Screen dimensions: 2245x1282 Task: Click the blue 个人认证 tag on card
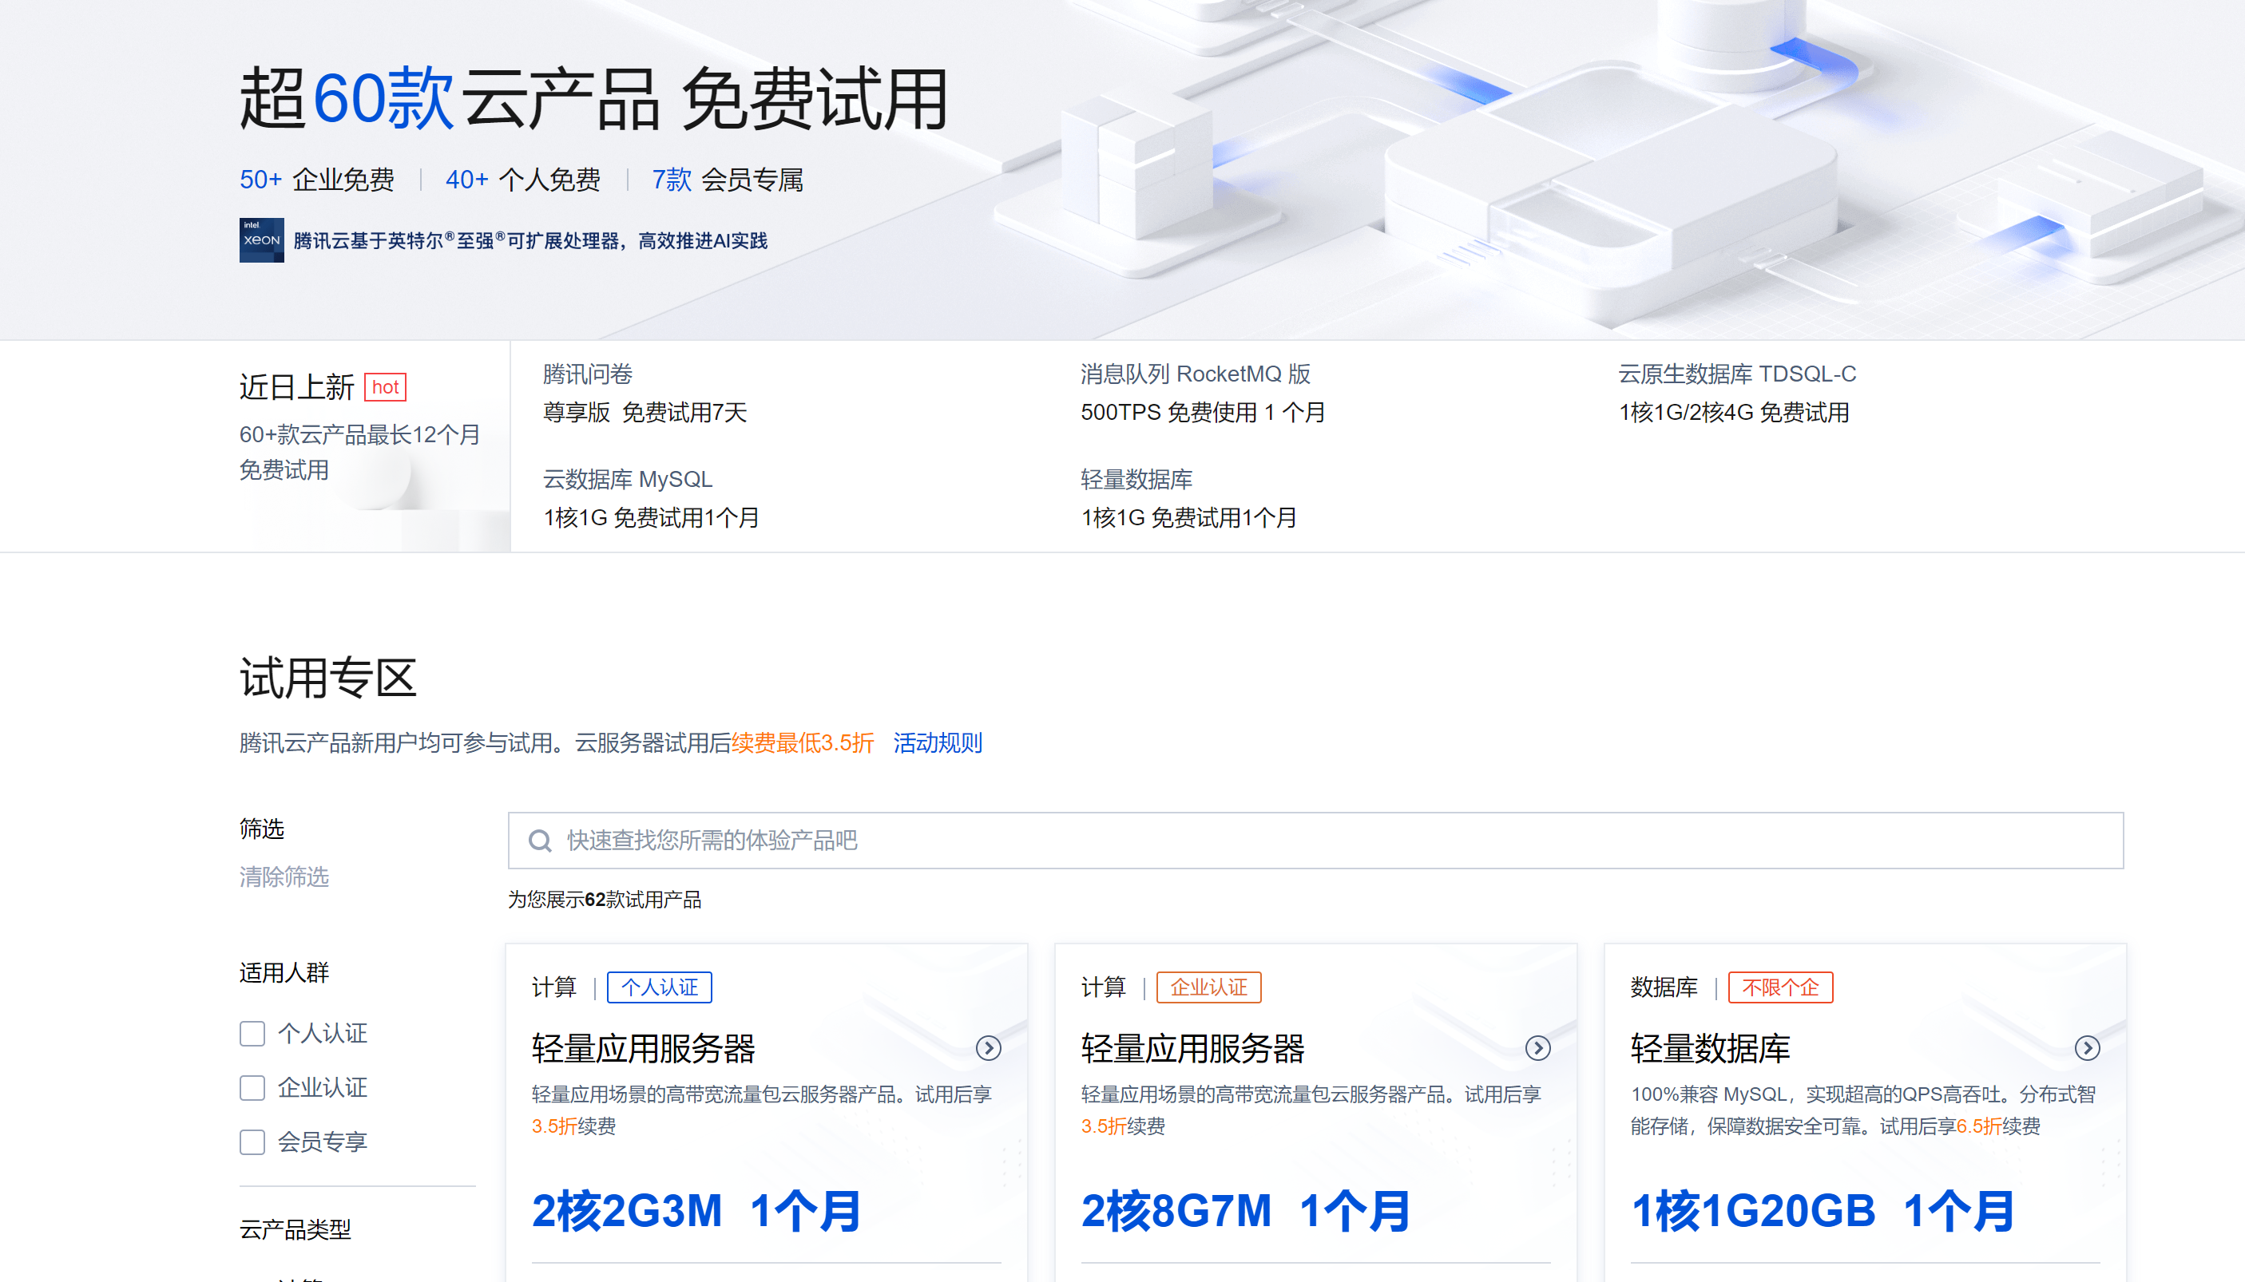(x=660, y=988)
